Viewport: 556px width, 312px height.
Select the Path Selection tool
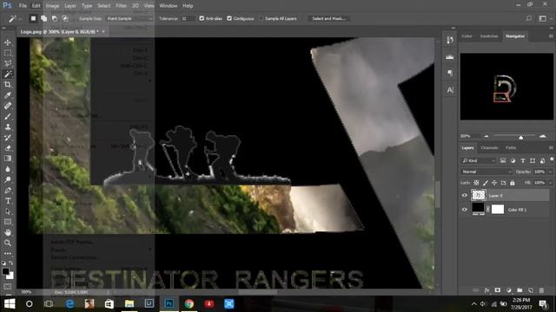[8, 211]
